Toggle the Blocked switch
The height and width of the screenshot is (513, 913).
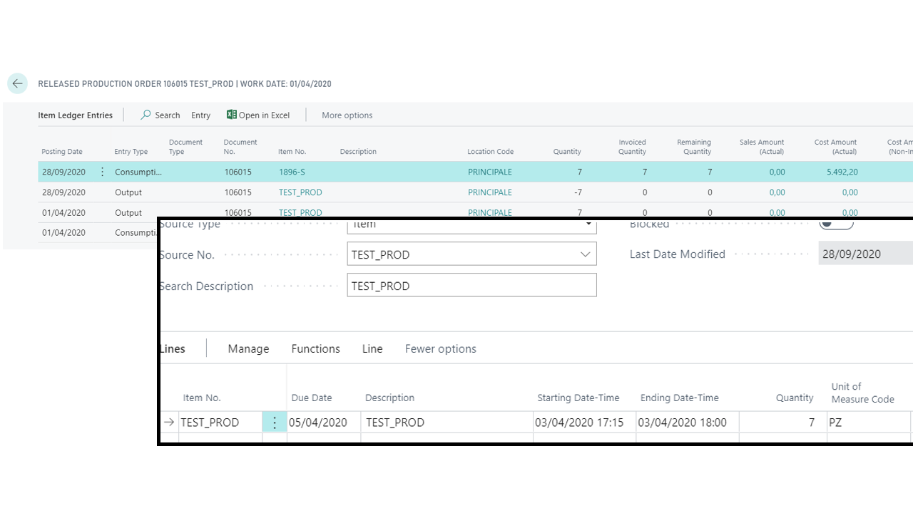click(x=836, y=224)
